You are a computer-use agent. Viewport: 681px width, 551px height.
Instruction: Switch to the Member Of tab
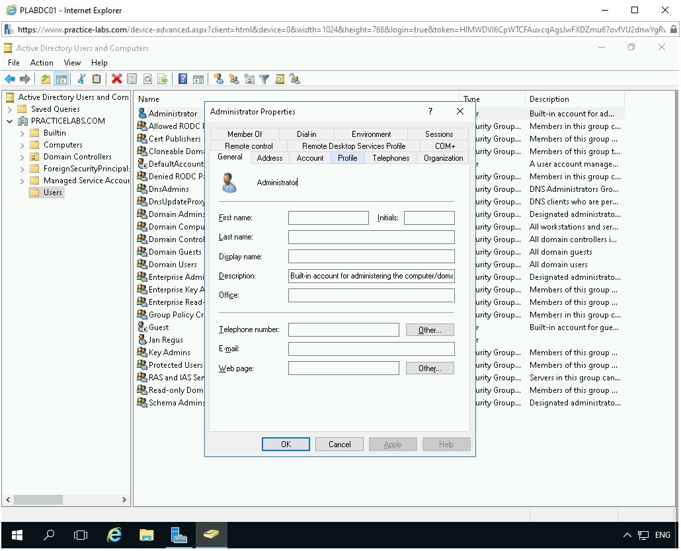245,134
